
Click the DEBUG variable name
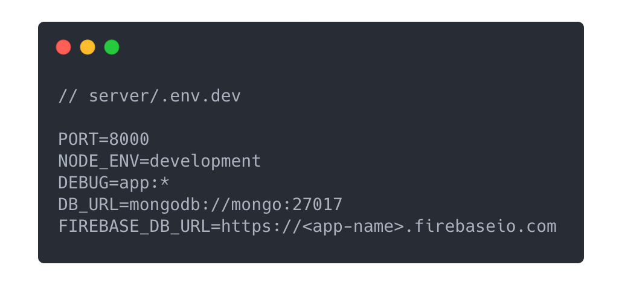click(83, 183)
